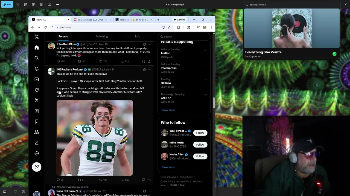Screen dimensions: 350x196
Task: Switch to the info timeline tab
Action: [x=138, y=36]
